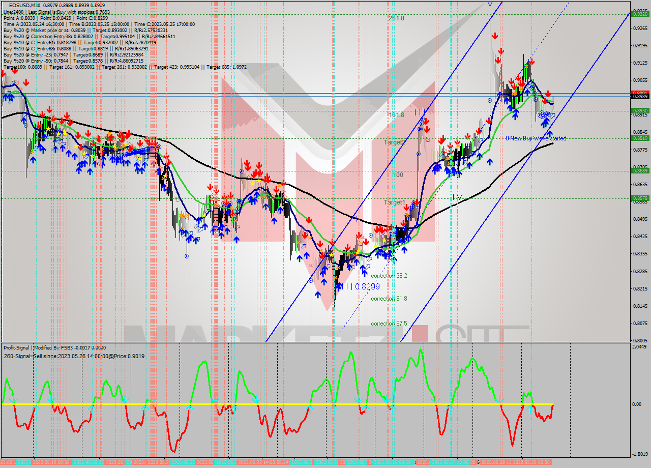Click the 0.8005 price axis value
Screen dimensions: 651x468
[640, 340]
